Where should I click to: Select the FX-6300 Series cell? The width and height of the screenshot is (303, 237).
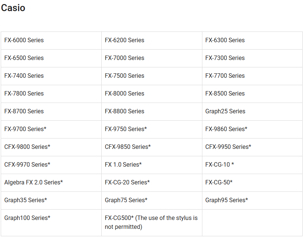click(x=225, y=40)
